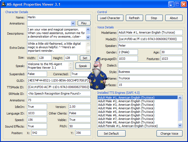Select Adult Female #1 TTS engine

128,126
